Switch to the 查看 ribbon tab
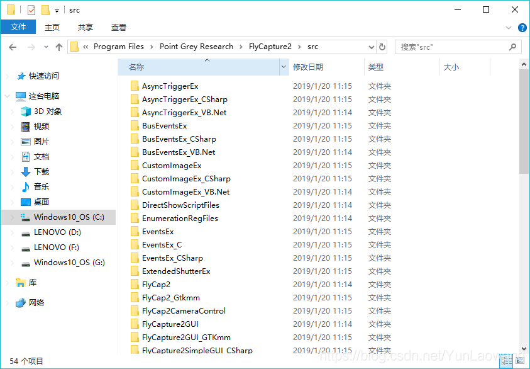 click(119, 28)
